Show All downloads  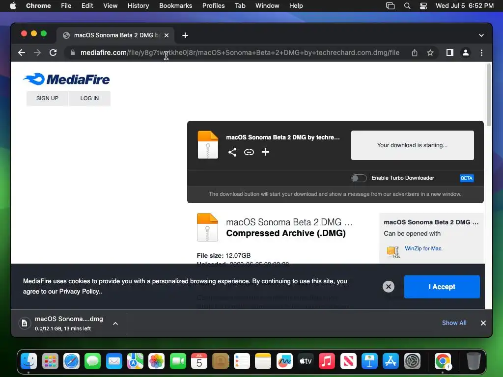454,323
